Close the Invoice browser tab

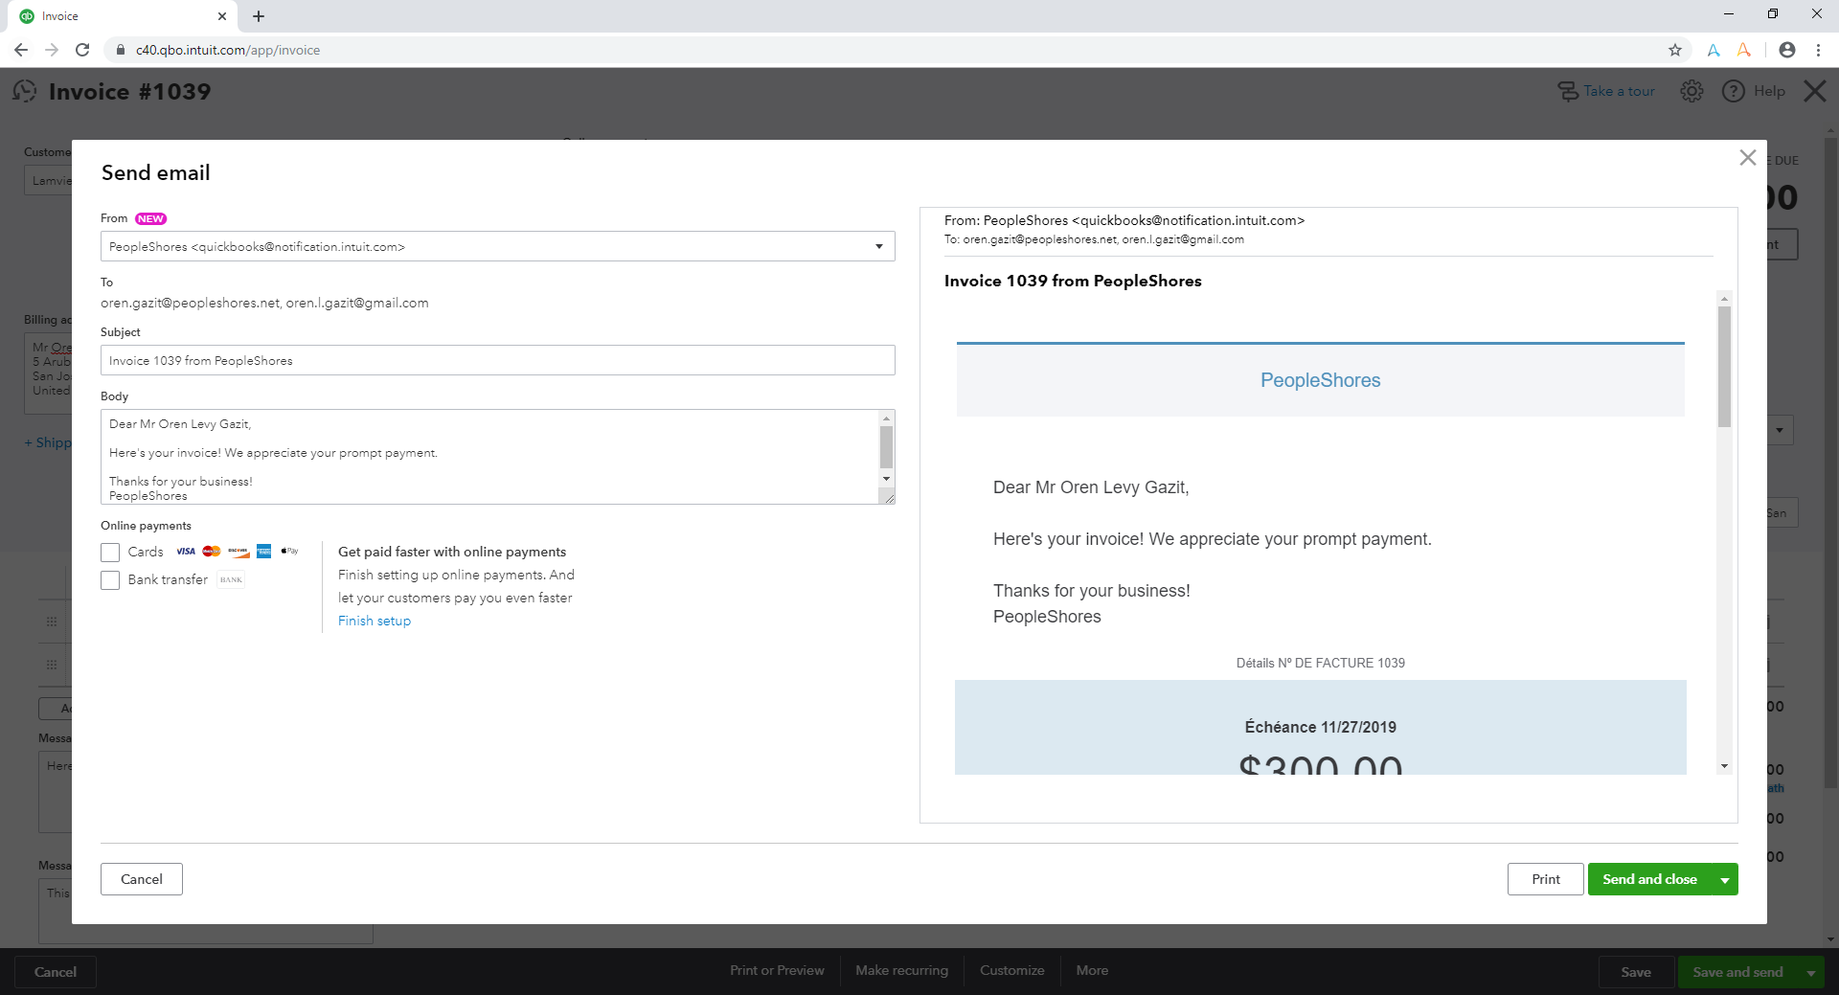222,16
